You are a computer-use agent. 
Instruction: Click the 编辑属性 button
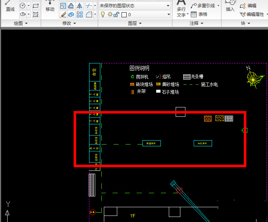pos(252,14)
